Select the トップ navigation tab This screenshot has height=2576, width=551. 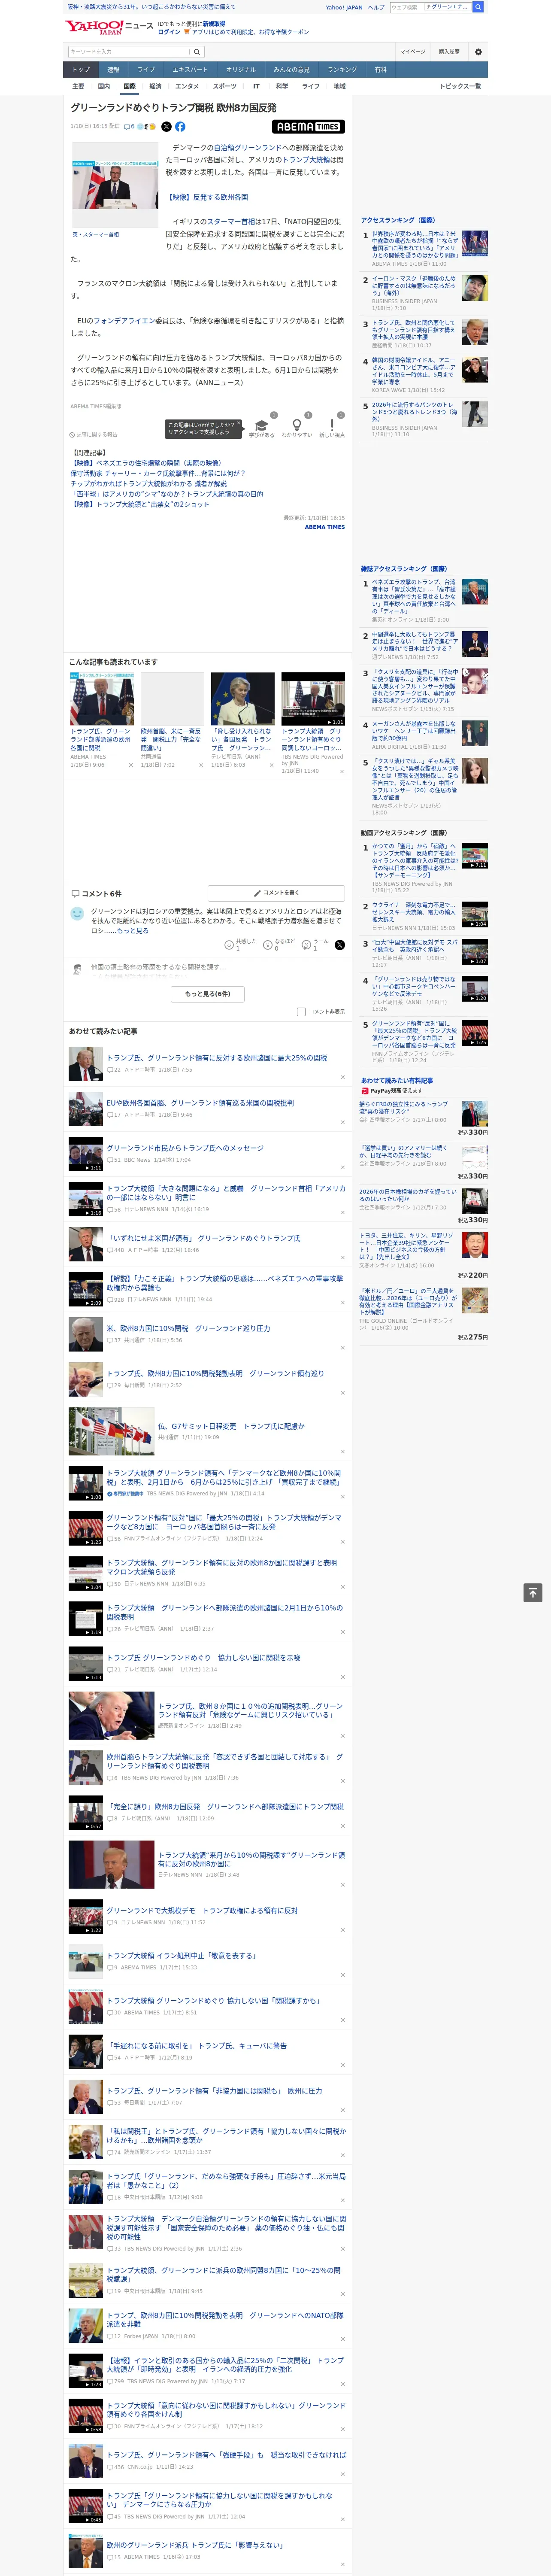[81, 70]
